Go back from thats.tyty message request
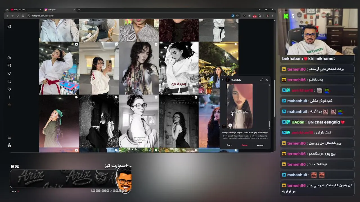The height and width of the screenshot is (202, 360). coord(223,80)
